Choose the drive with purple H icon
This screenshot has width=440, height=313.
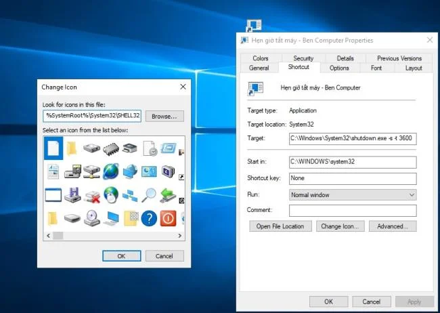pyautogui.click(x=72, y=194)
